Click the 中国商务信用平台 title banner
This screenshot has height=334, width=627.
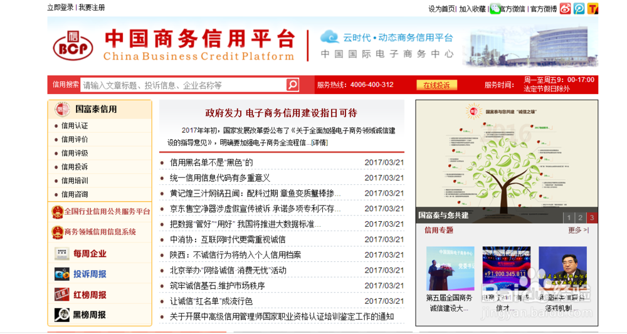(199, 44)
